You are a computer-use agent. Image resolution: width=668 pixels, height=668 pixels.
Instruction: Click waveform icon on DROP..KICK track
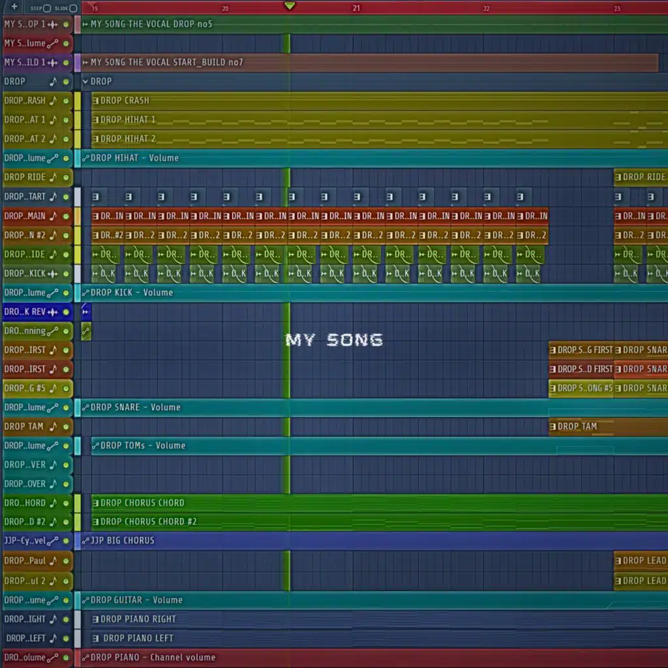[53, 273]
